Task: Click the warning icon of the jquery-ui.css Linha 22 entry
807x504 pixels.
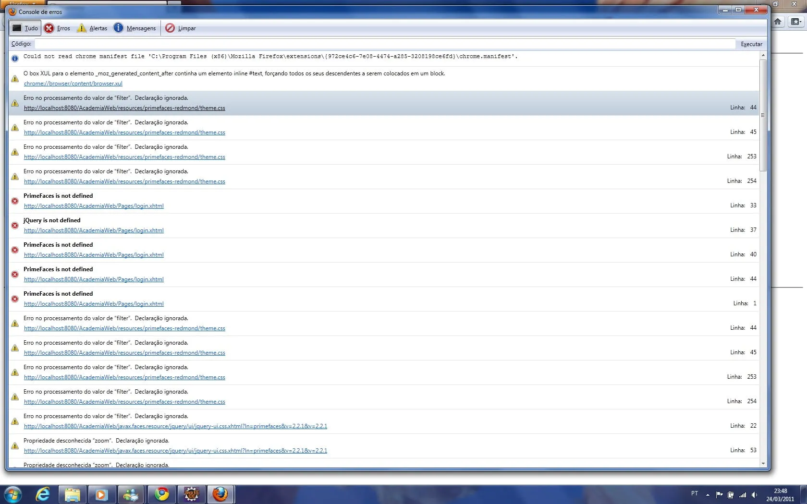Action: [15, 421]
